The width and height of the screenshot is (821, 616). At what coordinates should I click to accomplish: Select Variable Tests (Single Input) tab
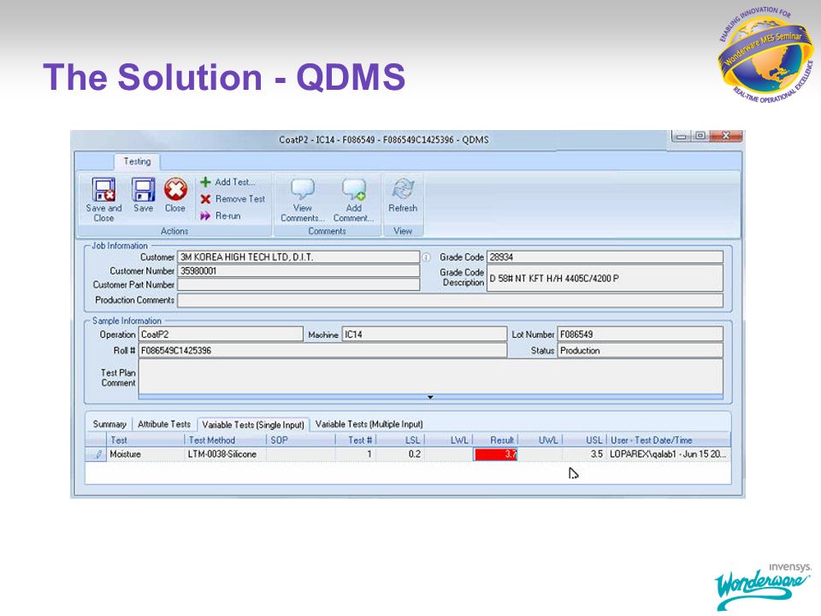[x=253, y=424]
